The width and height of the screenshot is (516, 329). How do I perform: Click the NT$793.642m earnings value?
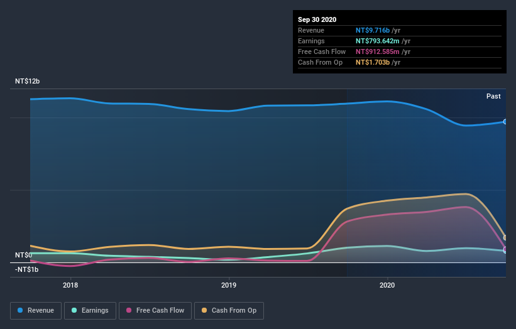tap(378, 41)
